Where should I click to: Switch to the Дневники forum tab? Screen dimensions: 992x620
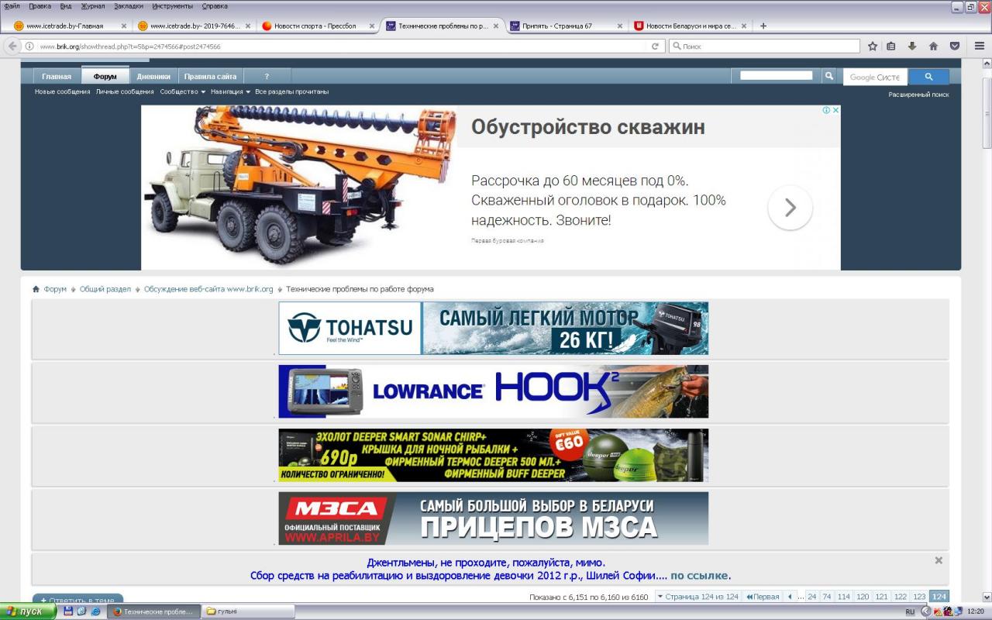pyautogui.click(x=153, y=77)
